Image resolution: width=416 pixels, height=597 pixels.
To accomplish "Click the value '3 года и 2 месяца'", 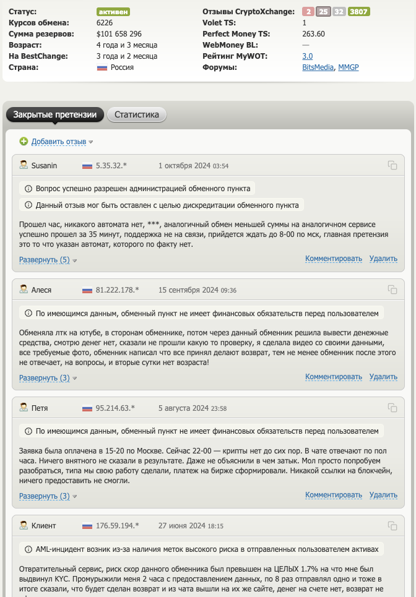I will pyautogui.click(x=127, y=56).
